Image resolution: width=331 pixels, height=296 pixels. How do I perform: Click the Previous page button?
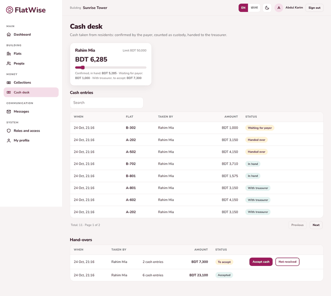point(298,225)
